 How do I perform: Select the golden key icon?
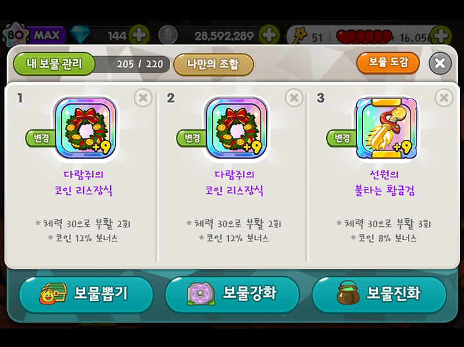coord(300,35)
